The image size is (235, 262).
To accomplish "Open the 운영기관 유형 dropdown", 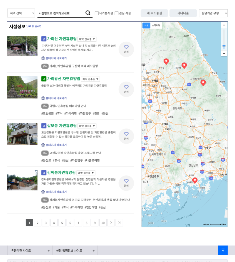I will pyautogui.click(x=213, y=13).
